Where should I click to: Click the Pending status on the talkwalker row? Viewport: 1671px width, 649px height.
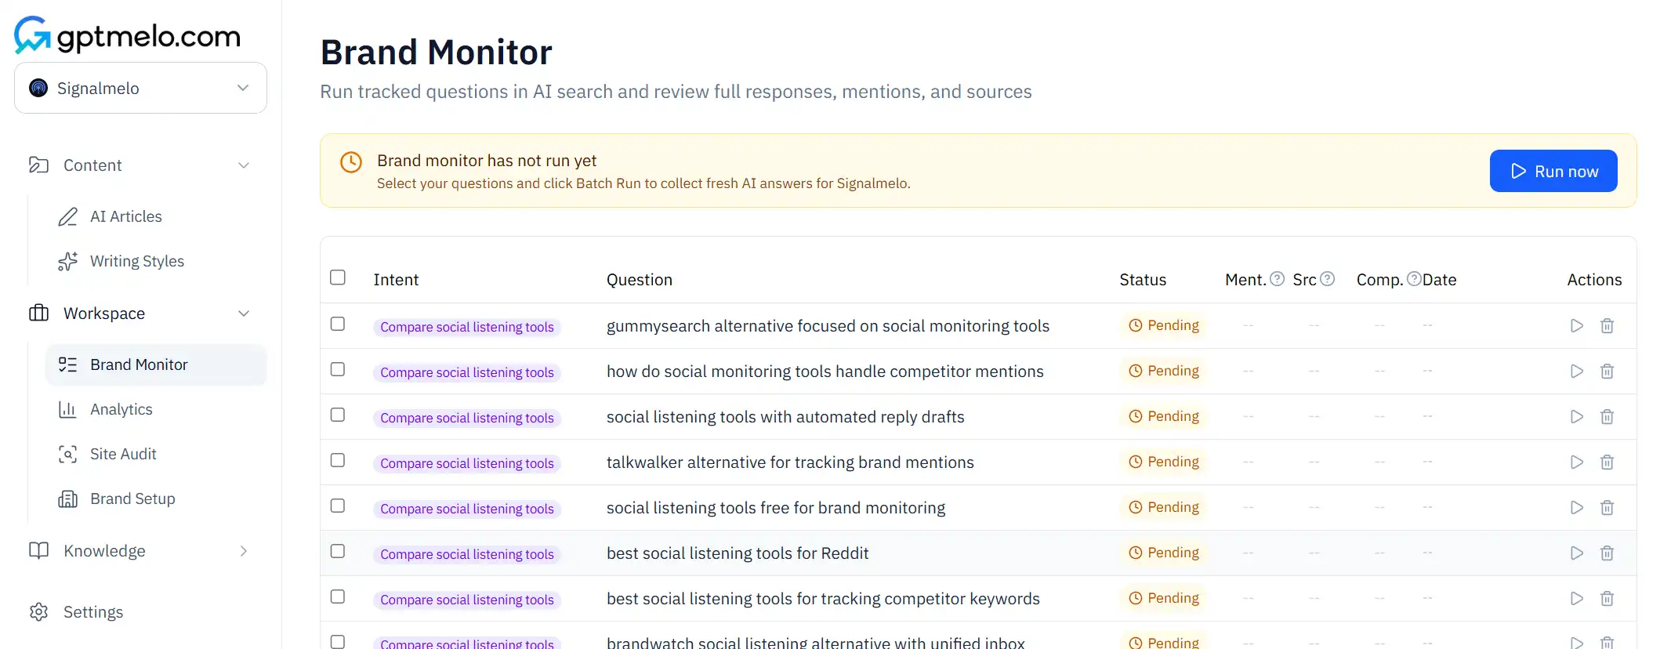tap(1163, 462)
